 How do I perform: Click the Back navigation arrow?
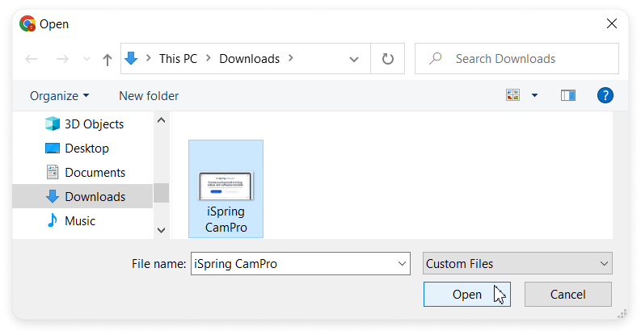tap(32, 59)
